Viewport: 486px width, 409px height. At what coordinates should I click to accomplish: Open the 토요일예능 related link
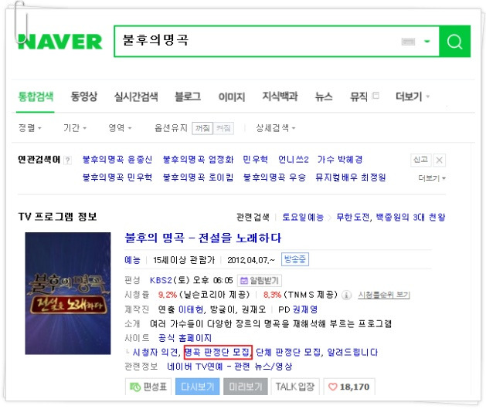(x=303, y=217)
